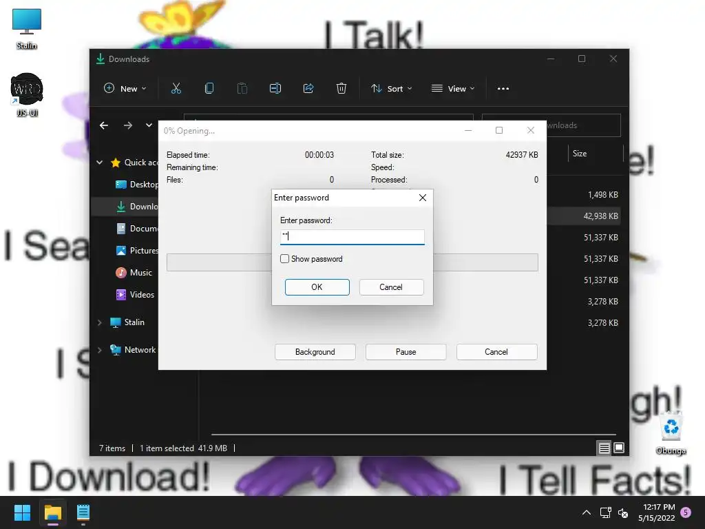The width and height of the screenshot is (705, 529).
Task: Open the Sort dropdown menu
Action: [x=392, y=89]
